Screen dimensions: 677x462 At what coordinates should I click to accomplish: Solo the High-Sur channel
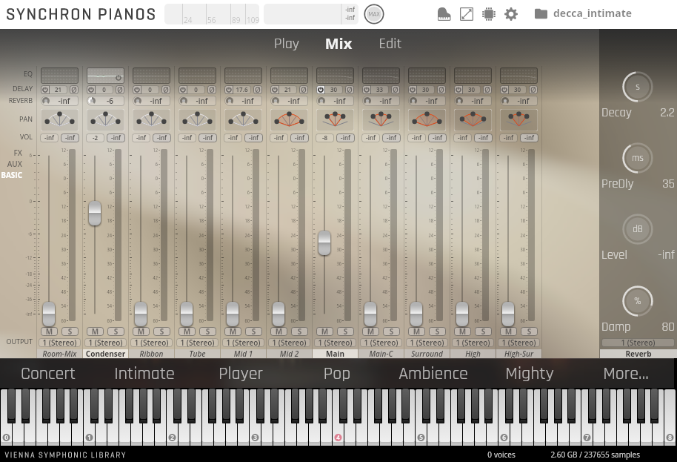530,331
